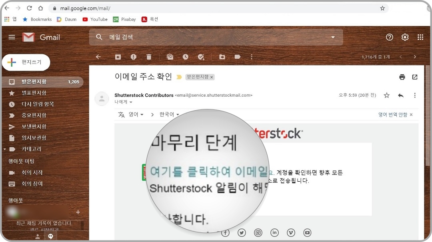The image size is (432, 242).
Task: Mark the email as unread
Action: tap(170, 57)
